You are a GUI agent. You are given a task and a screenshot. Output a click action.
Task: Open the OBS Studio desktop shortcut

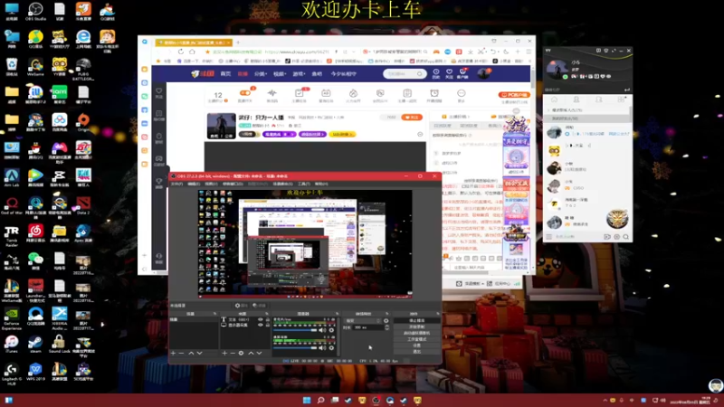(35, 11)
